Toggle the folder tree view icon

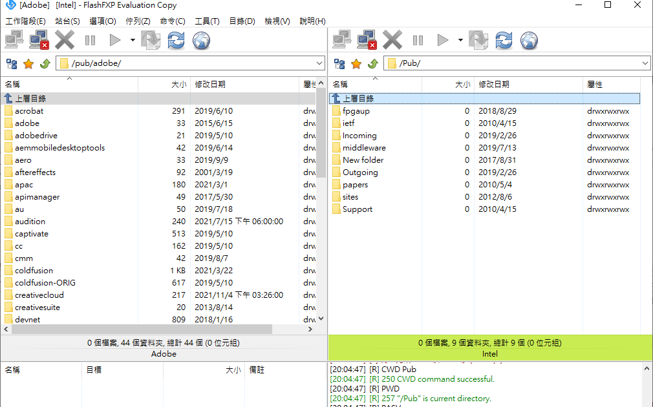coord(11,63)
